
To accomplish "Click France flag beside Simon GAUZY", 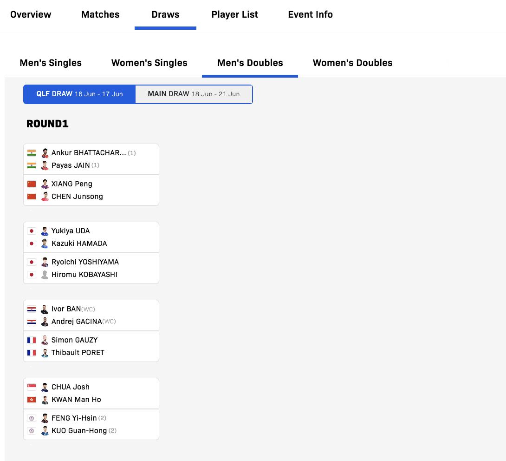I will (x=32, y=341).
